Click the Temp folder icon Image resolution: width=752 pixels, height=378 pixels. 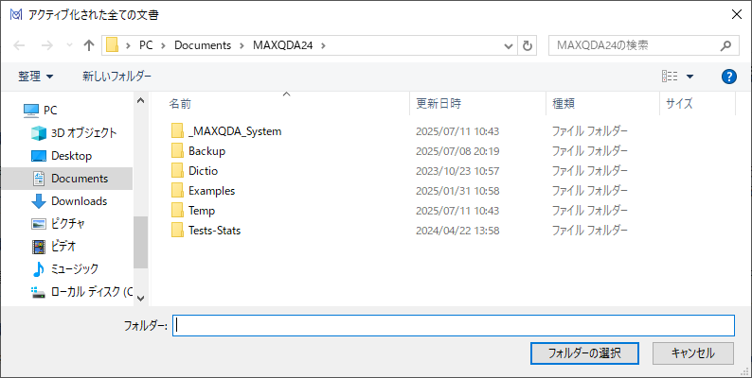click(177, 211)
